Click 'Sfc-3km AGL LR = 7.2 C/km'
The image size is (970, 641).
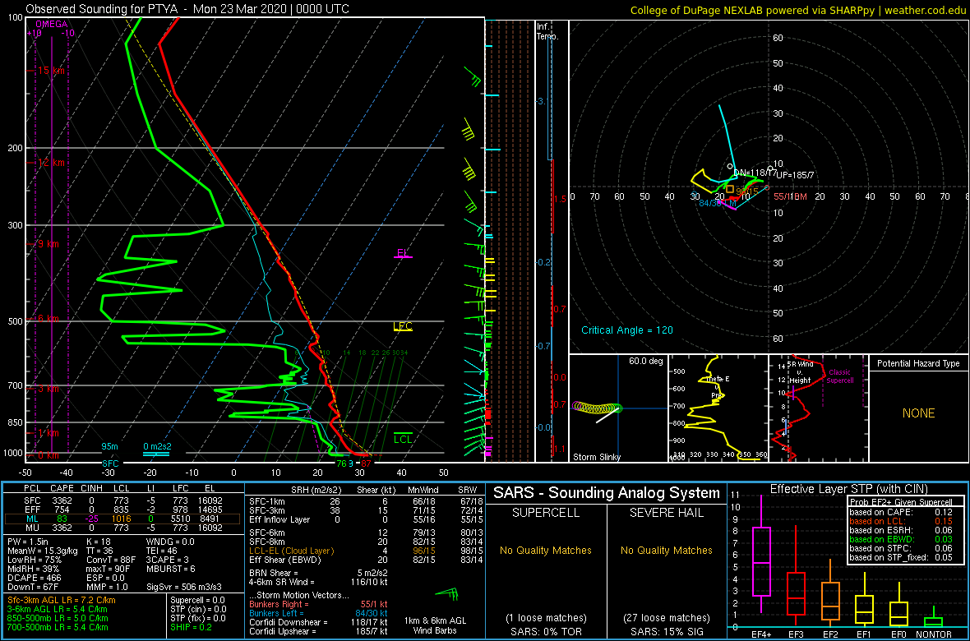62,600
